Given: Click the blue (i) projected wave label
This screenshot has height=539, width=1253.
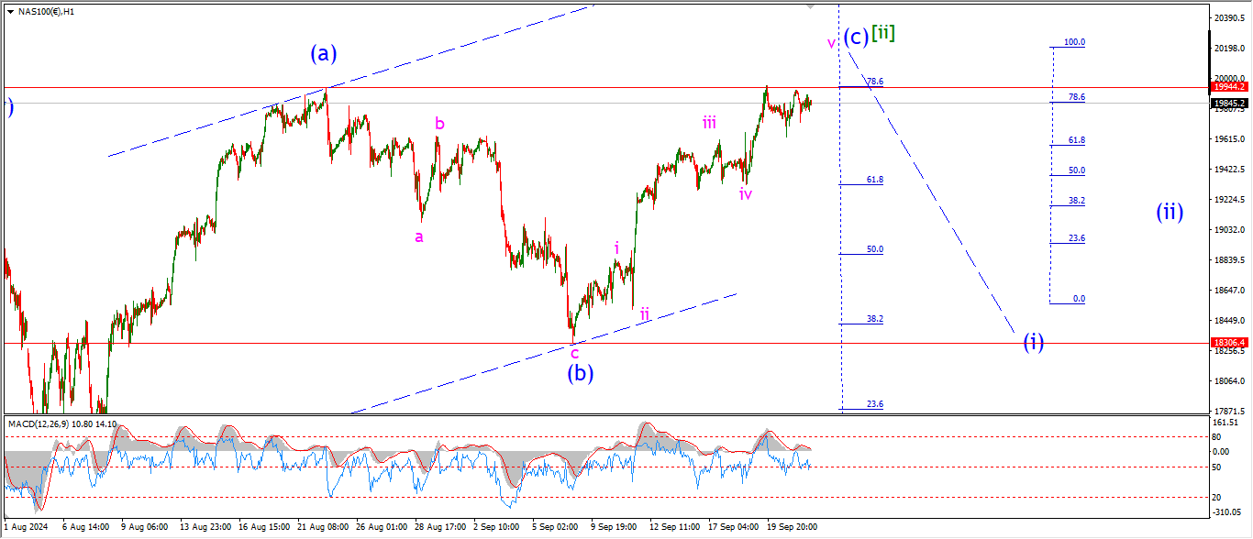Looking at the screenshot, I should click(x=1033, y=343).
